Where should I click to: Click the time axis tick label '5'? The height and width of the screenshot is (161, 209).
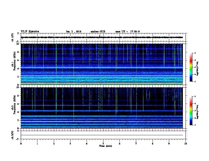click(x=103, y=143)
